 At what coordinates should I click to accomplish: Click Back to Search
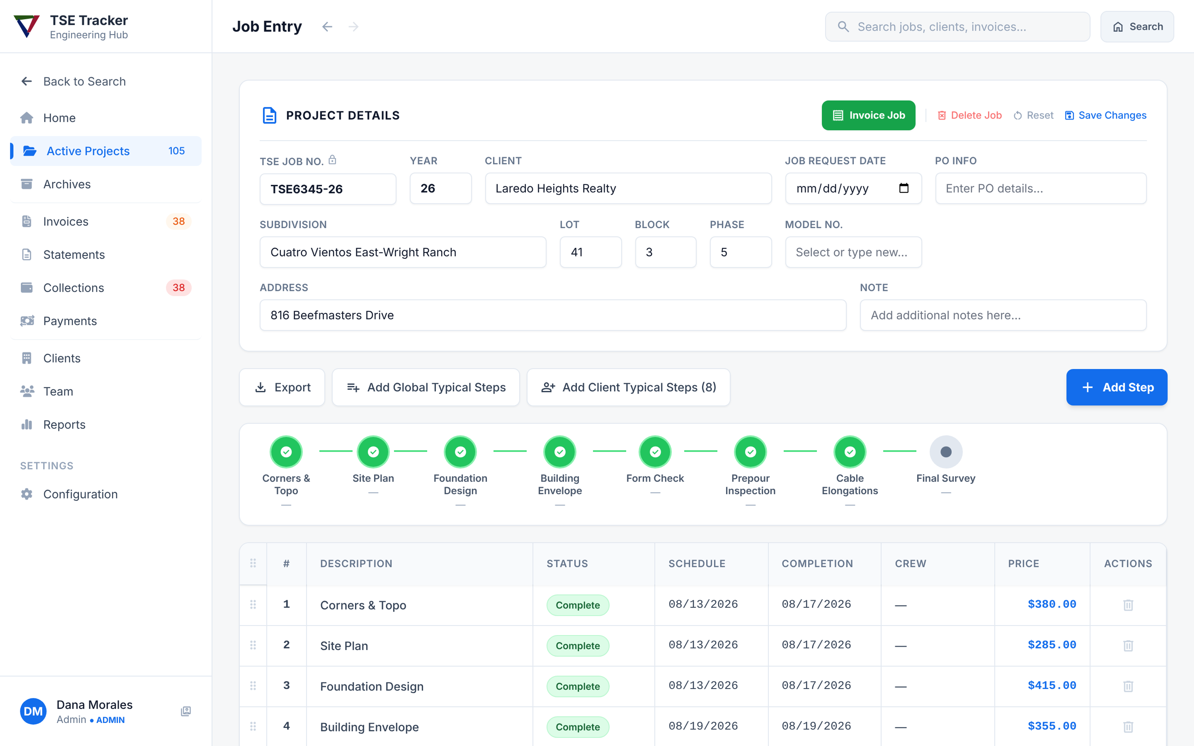tap(106, 81)
